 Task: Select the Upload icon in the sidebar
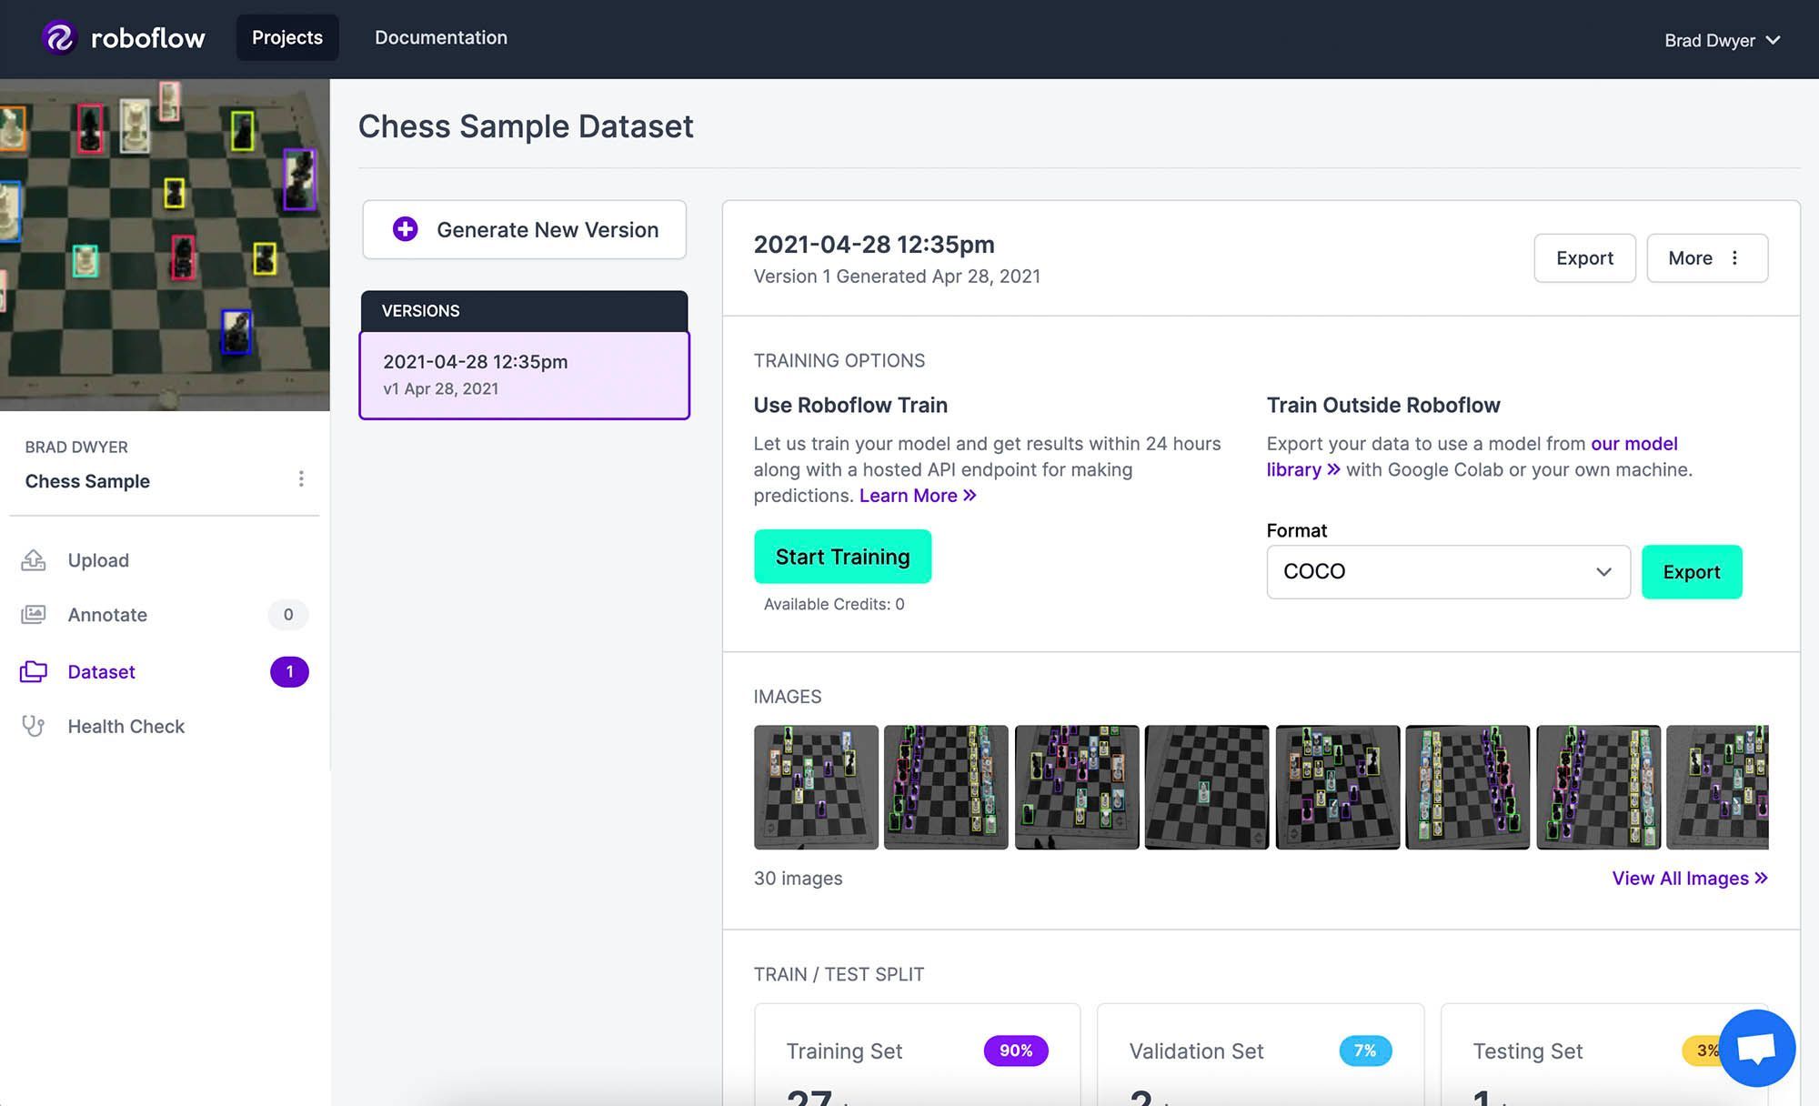(x=34, y=560)
